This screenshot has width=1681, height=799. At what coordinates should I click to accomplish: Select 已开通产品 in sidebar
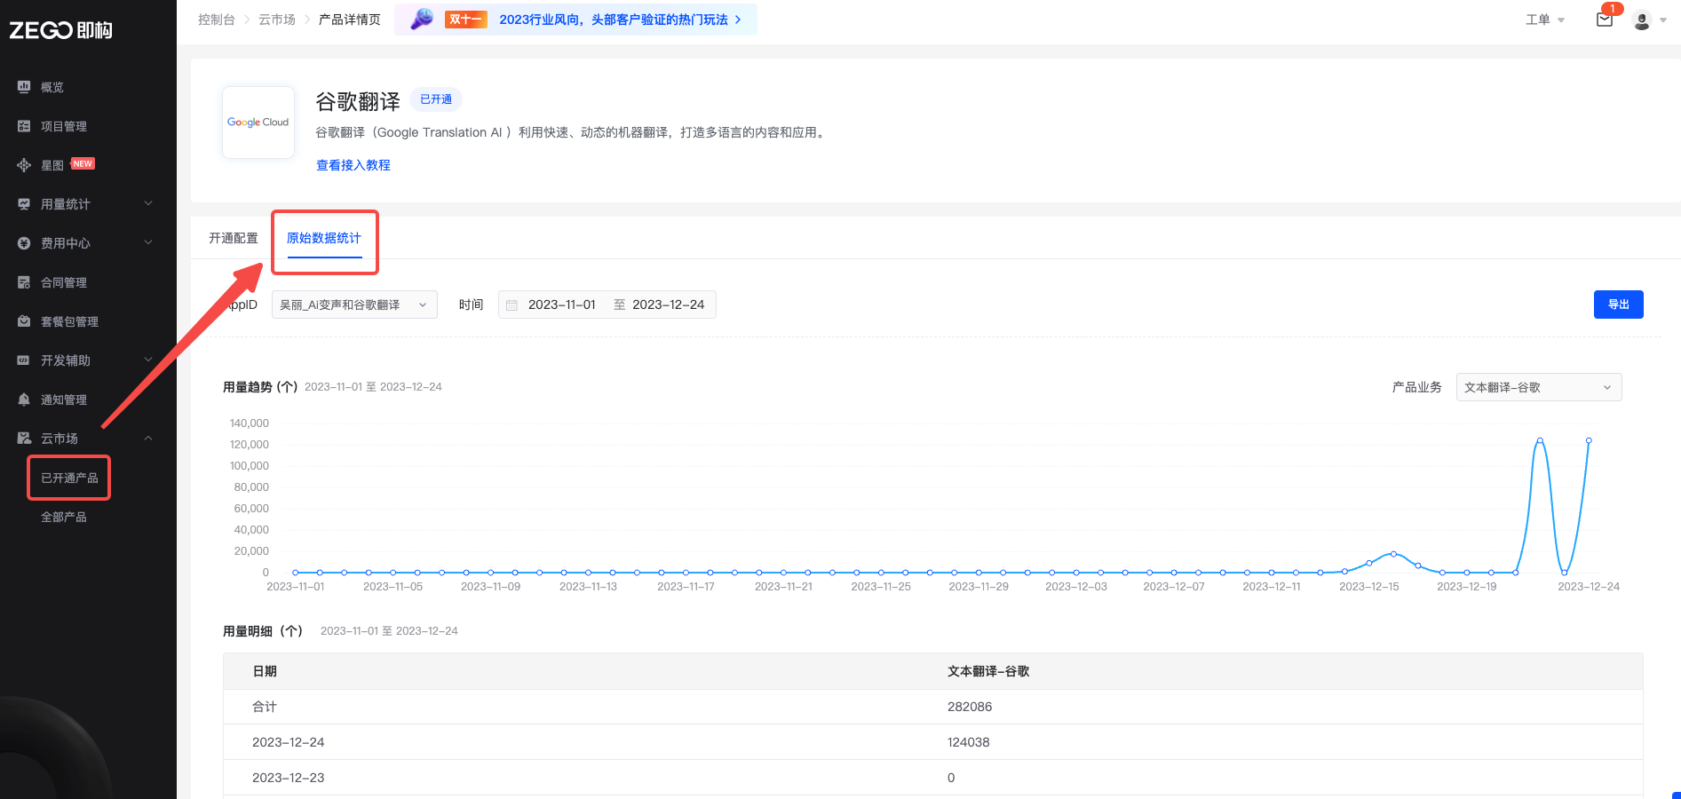coord(69,478)
